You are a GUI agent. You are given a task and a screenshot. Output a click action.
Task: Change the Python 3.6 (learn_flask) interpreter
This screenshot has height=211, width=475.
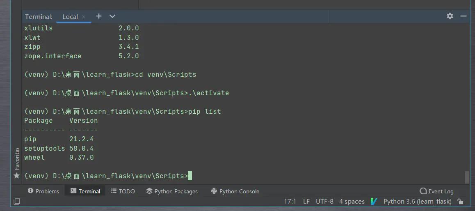click(x=418, y=201)
